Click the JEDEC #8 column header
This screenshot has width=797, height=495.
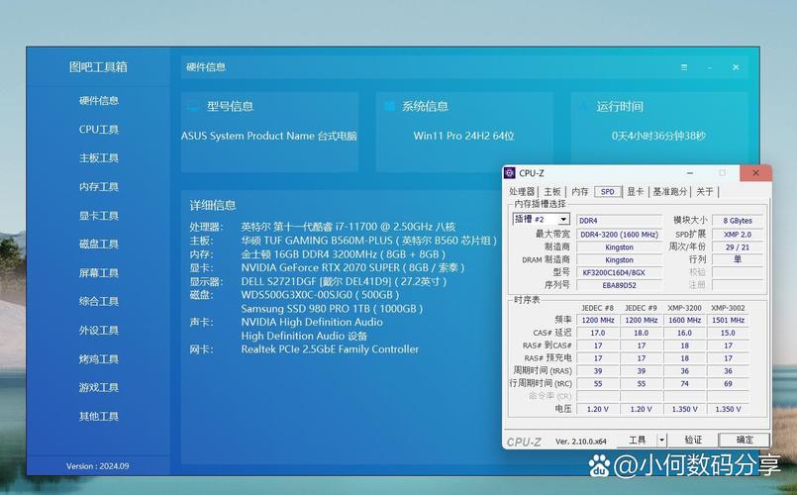click(x=598, y=308)
